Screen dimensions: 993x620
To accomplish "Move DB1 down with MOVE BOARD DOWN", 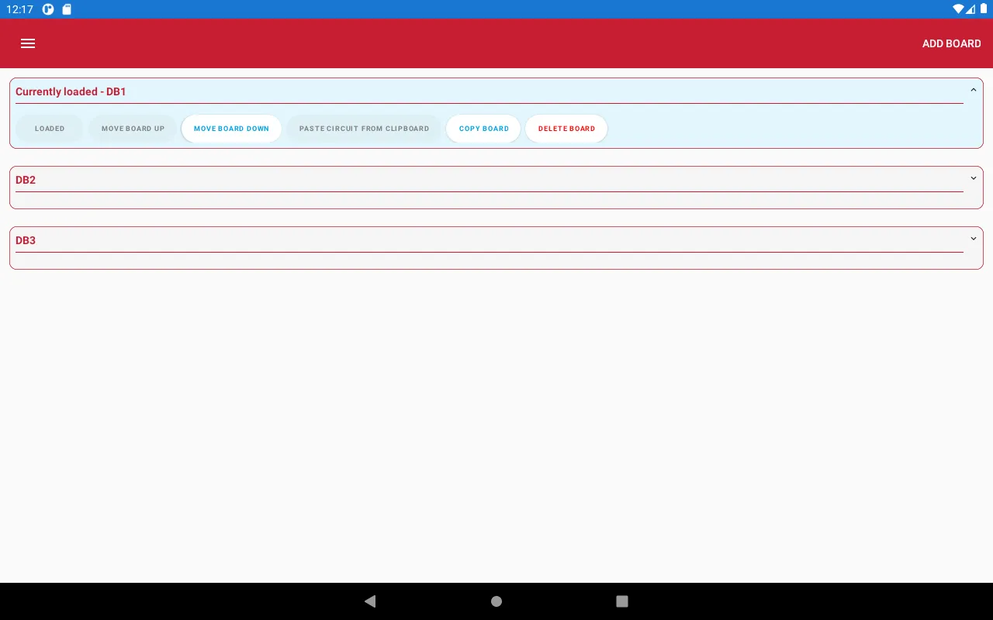I will pyautogui.click(x=231, y=129).
